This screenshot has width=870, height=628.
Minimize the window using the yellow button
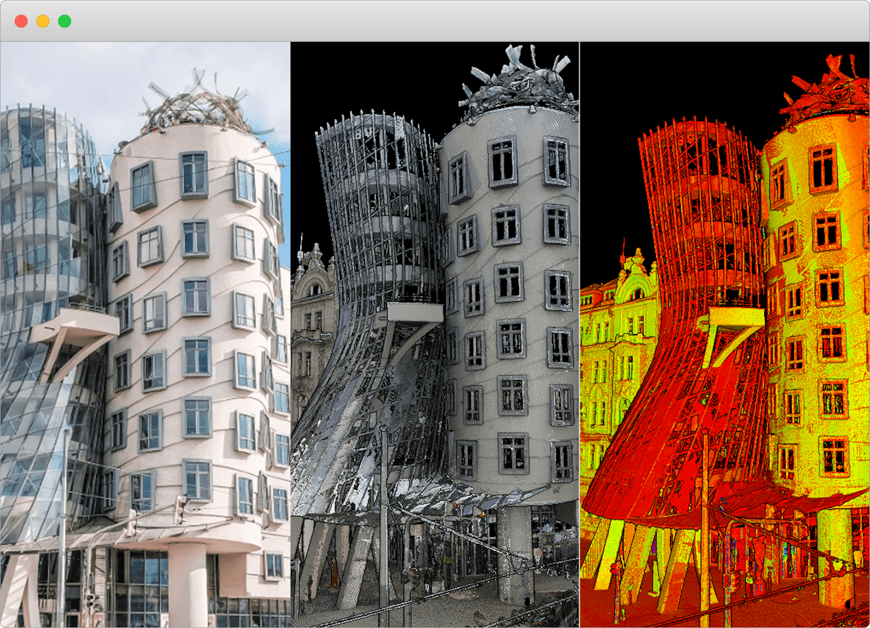click(43, 21)
